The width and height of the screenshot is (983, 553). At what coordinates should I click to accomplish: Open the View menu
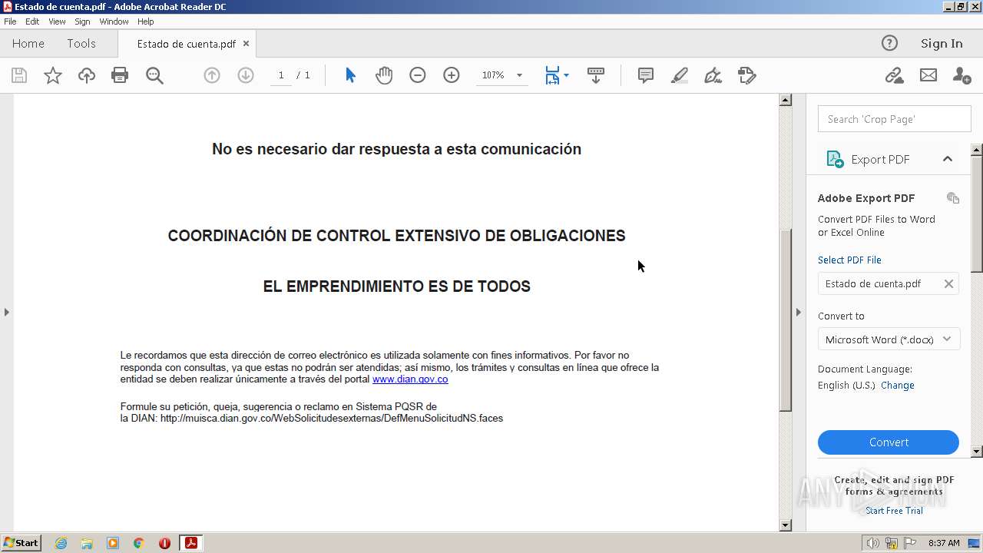pos(57,22)
